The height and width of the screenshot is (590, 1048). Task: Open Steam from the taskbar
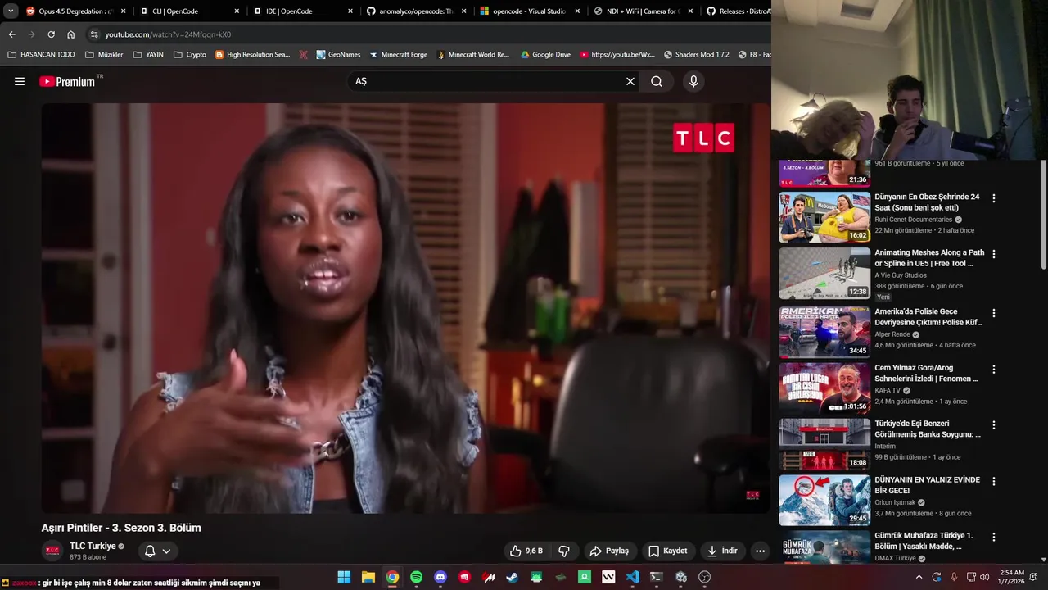[513, 577]
